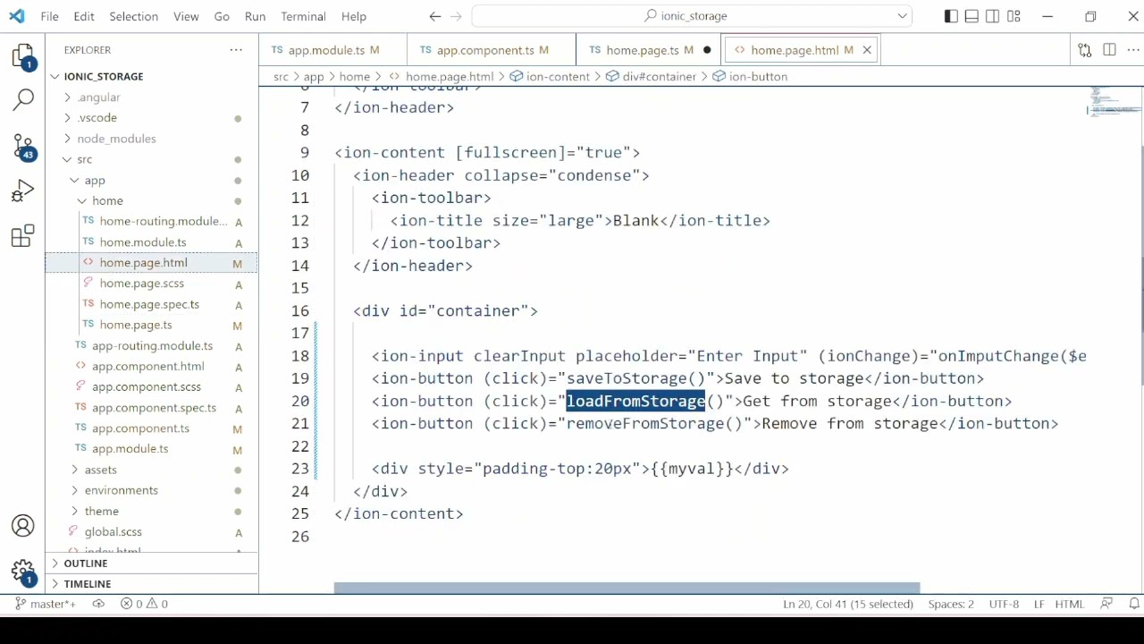Expand the assets folder
This screenshot has height=644, width=1144.
click(100, 470)
